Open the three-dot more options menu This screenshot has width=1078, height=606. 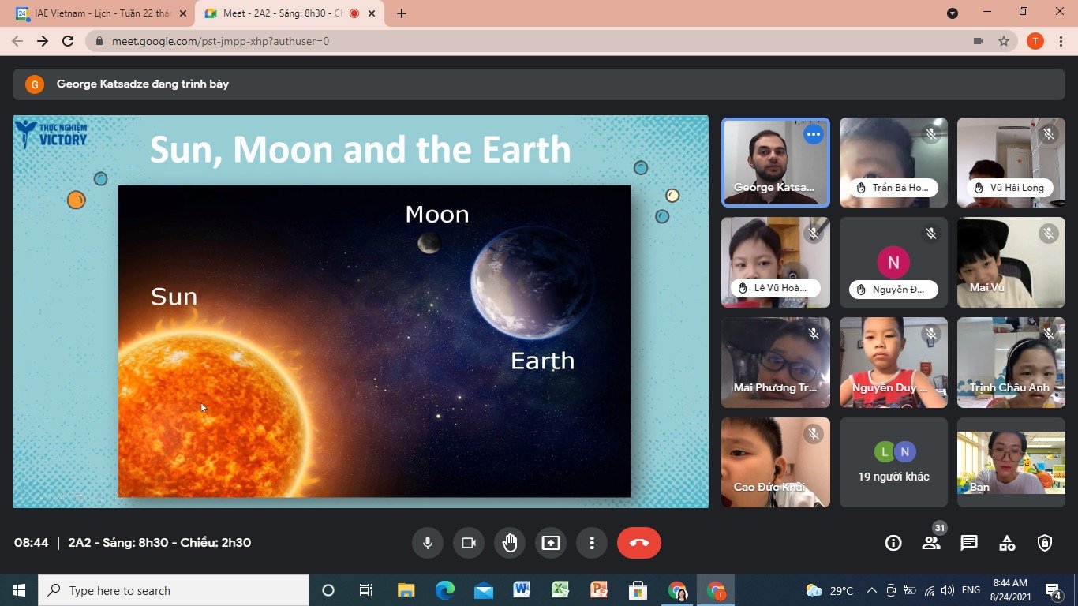[592, 543]
